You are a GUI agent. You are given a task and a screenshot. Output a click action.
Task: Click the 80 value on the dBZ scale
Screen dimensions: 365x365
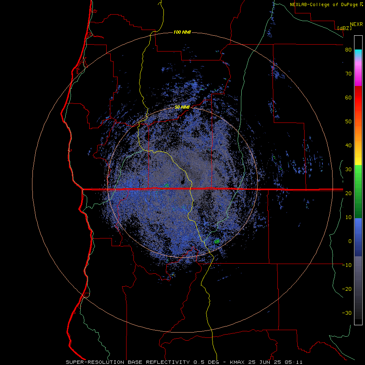point(348,50)
